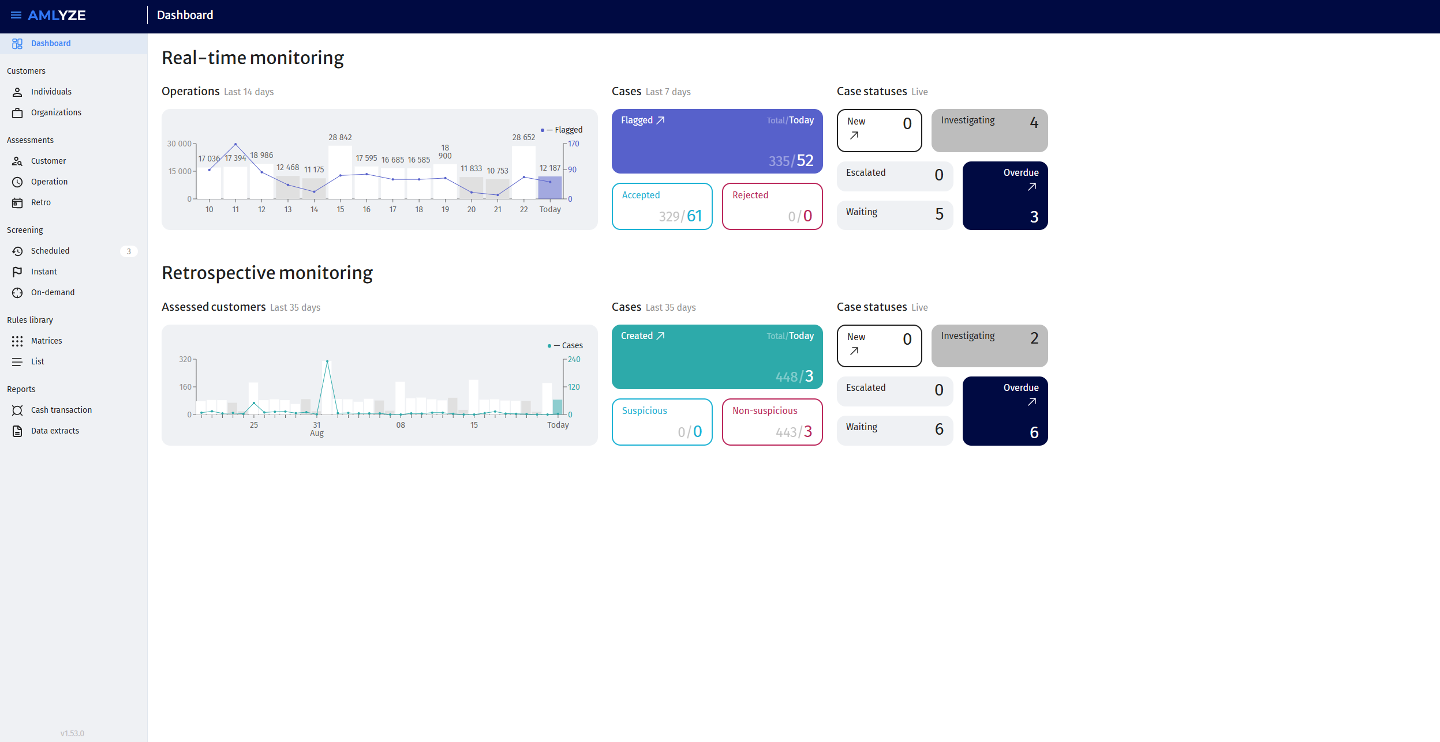Click the Matrices grid icon
Screen dimensions: 1440x742
17,341
